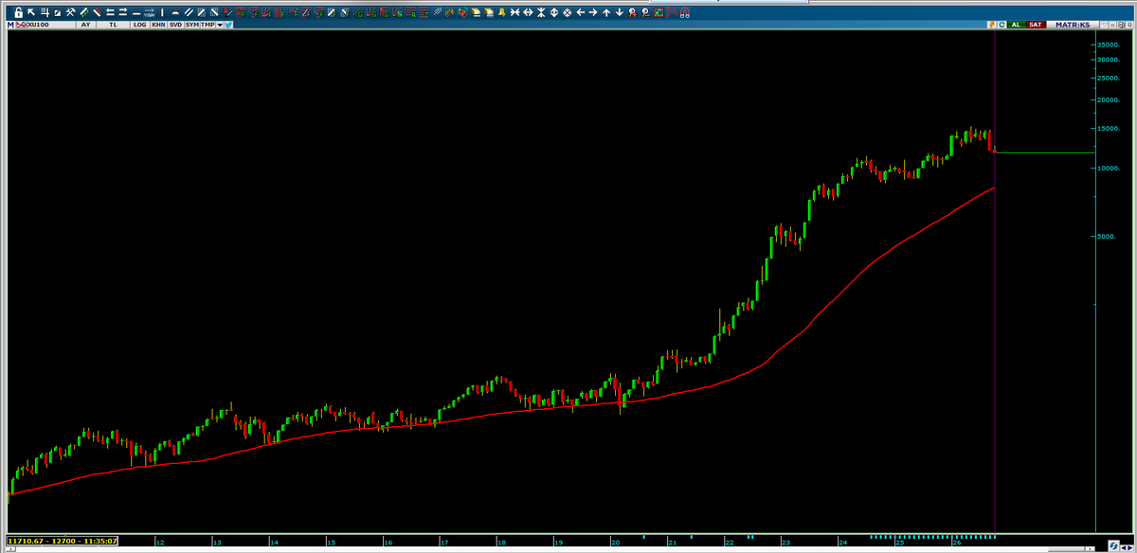Click the VISN arrow toolbar icon
The width and height of the screenshot is (1137, 553).
click(x=149, y=12)
